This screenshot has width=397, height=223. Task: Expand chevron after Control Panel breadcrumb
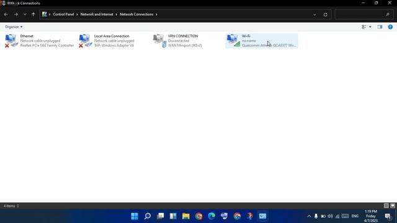(x=77, y=14)
